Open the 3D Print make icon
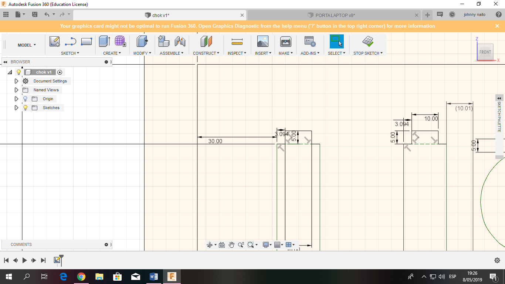The height and width of the screenshot is (284, 505). [286, 41]
